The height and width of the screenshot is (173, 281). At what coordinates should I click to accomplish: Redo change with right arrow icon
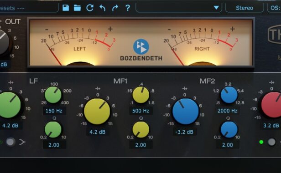click(115, 8)
